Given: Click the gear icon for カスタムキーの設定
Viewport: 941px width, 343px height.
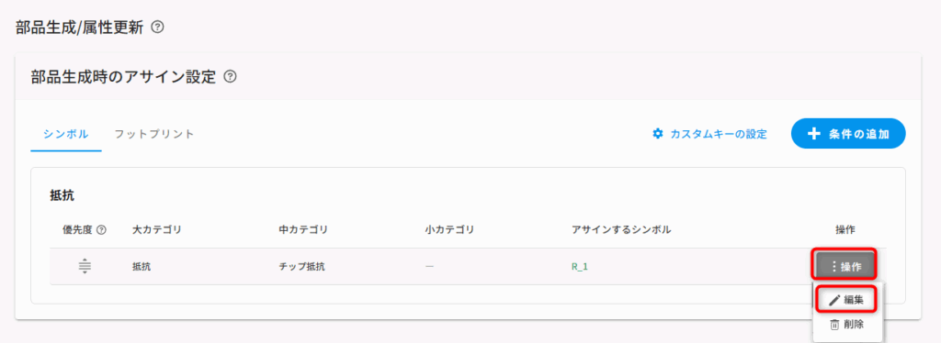Looking at the screenshot, I should (658, 134).
